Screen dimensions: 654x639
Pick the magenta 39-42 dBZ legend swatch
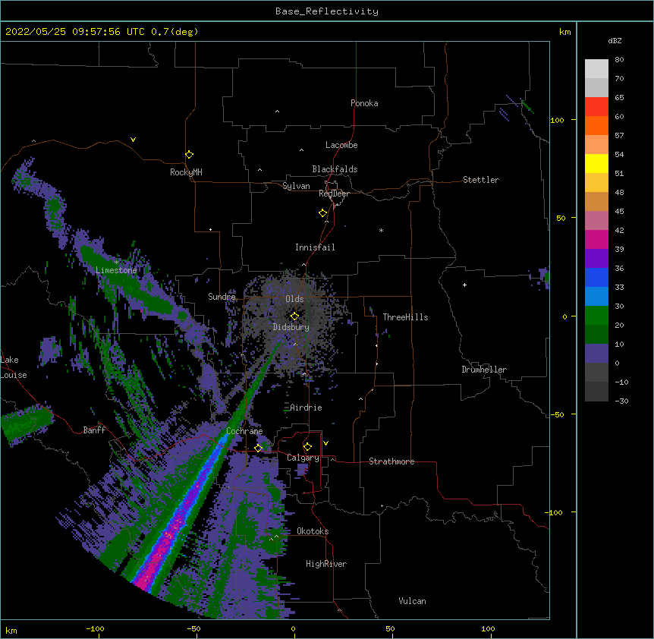(x=596, y=240)
